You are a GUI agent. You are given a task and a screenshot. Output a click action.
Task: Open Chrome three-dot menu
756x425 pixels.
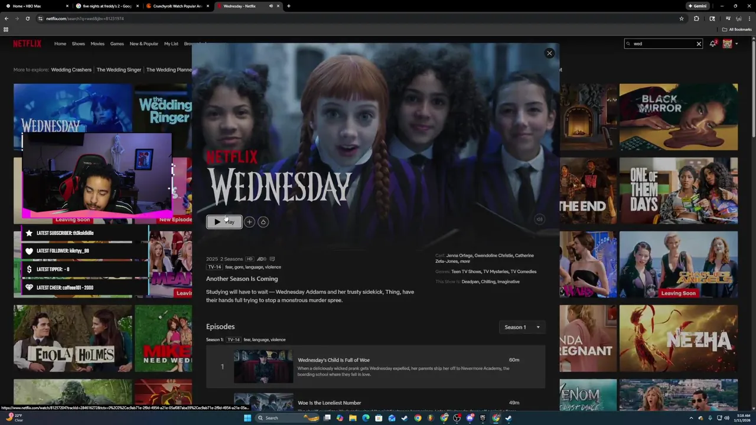pyautogui.click(x=749, y=18)
